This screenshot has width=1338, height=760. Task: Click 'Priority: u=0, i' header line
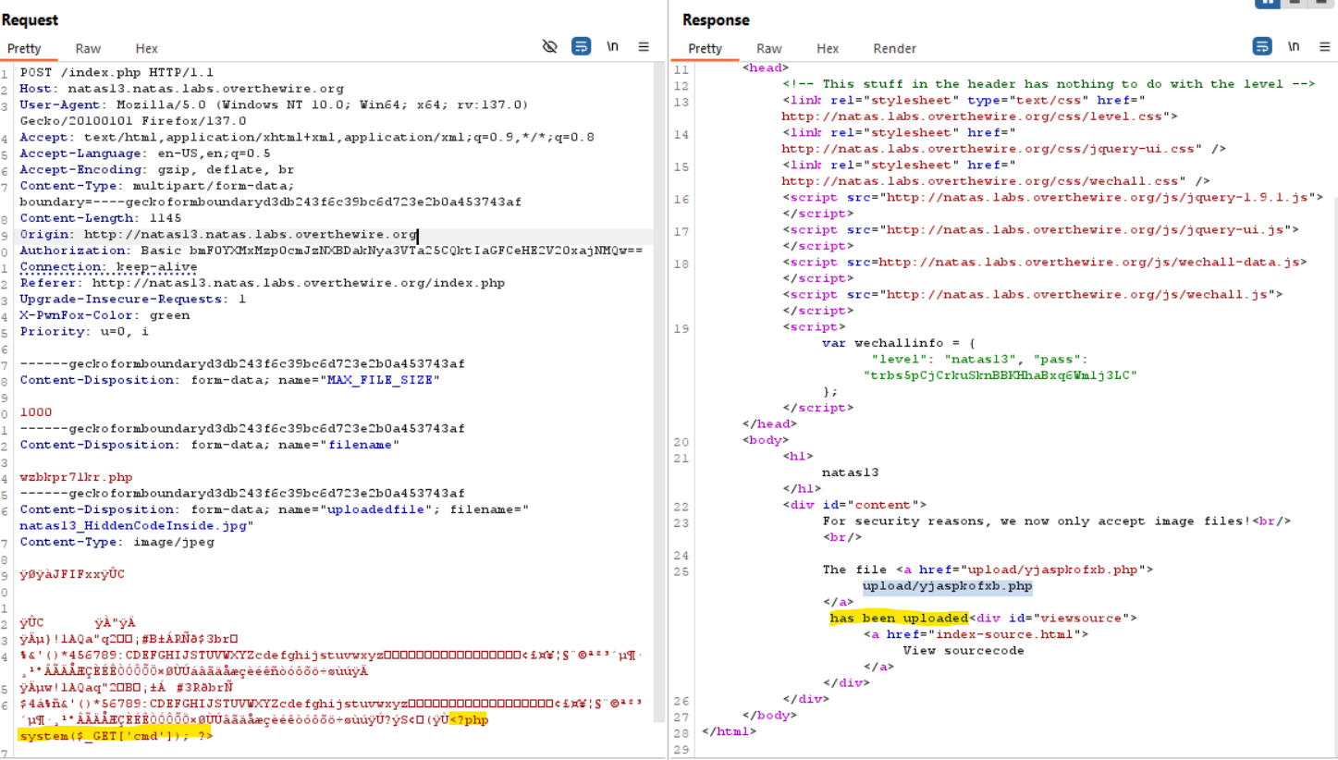pyautogui.click(x=84, y=332)
